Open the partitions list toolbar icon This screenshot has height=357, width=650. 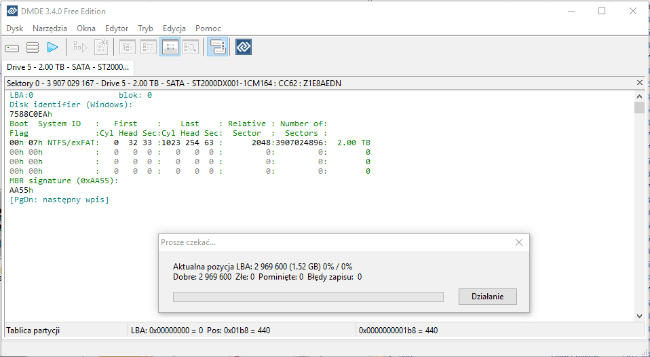coord(33,48)
